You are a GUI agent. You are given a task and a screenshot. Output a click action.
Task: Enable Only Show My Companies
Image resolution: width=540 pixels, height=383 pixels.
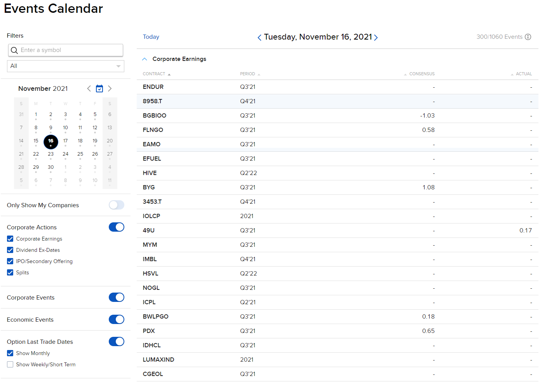click(116, 205)
